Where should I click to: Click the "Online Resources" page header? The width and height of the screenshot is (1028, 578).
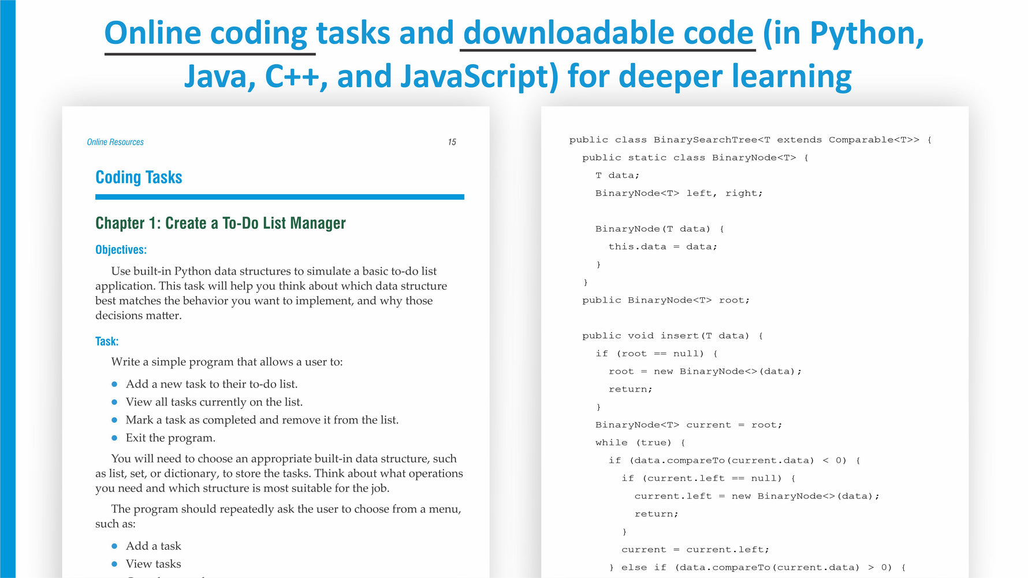pos(115,142)
